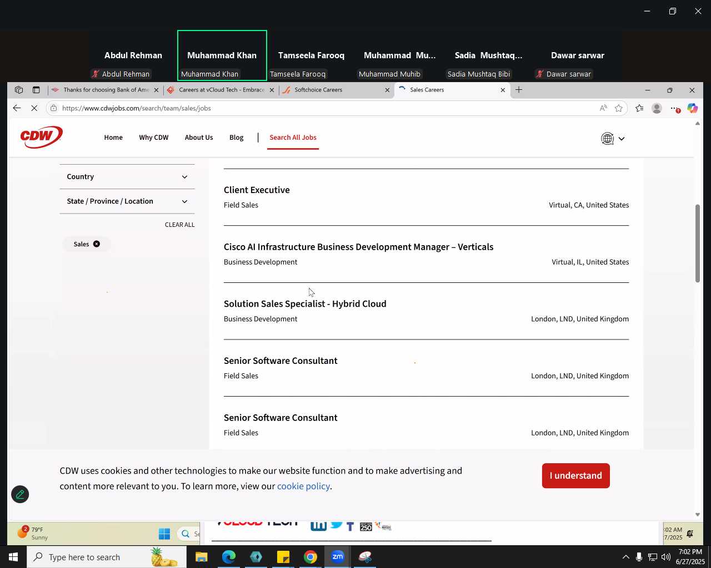Click the green annotate pencil icon
711x568 pixels.
(x=20, y=494)
